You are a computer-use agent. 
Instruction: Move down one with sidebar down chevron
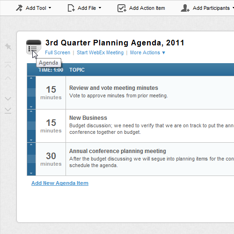tap(8, 99)
